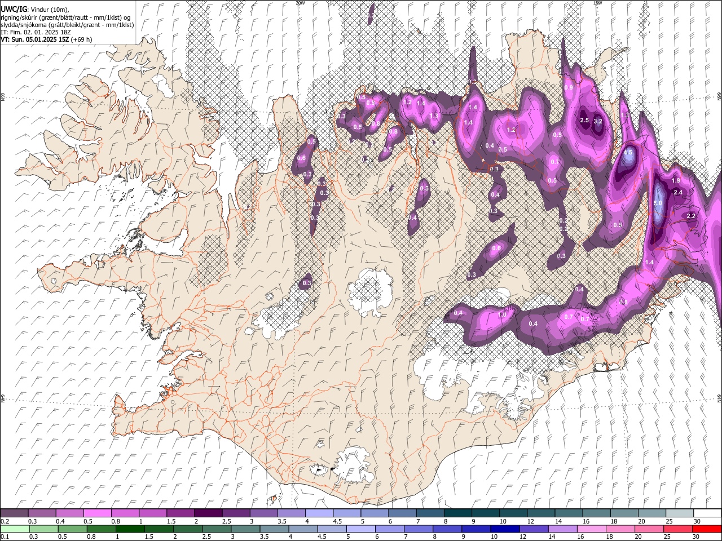Click the grey-green 2.5–3 rain scale swatch
This screenshot has height=541, width=722.
pyautogui.click(x=217, y=529)
